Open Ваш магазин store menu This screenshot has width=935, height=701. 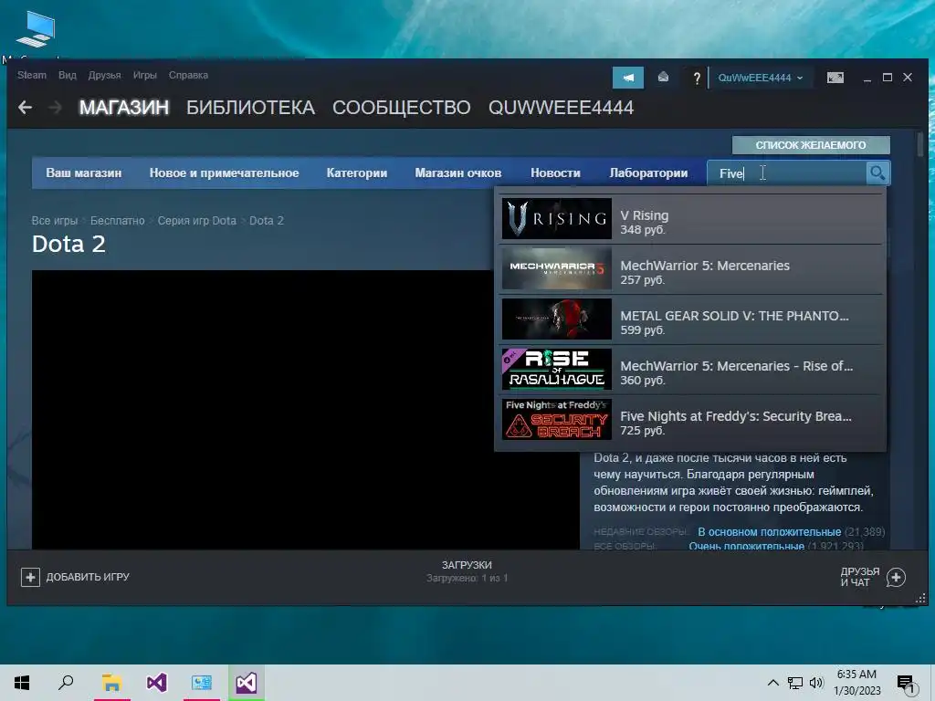click(x=84, y=173)
